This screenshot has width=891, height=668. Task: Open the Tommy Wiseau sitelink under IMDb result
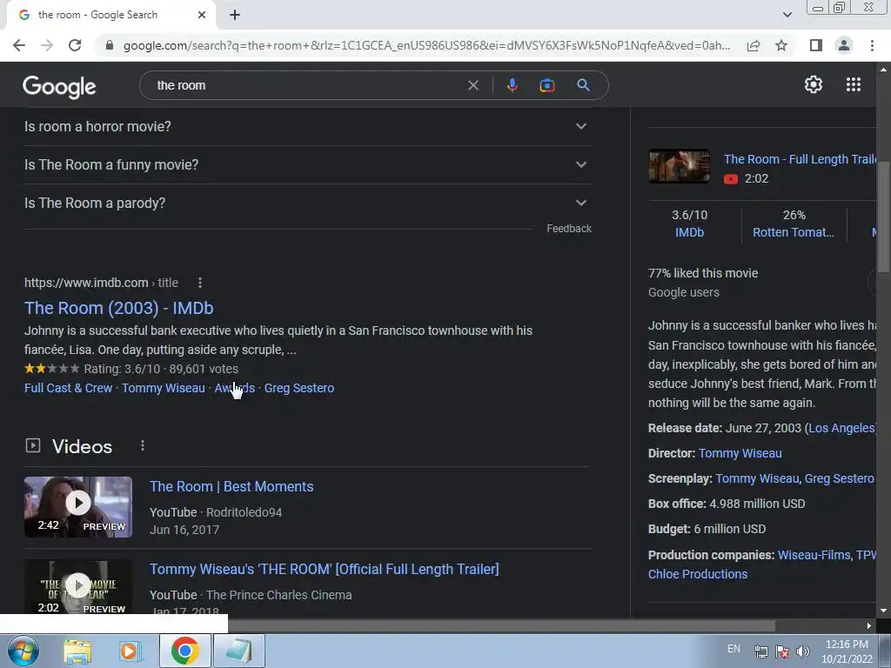(163, 388)
